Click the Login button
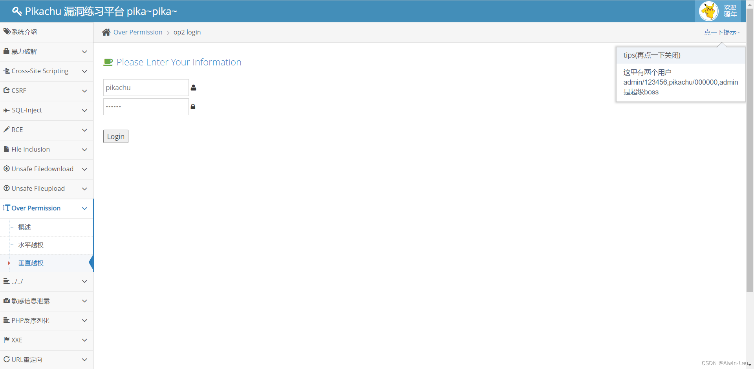754x369 pixels. [x=116, y=136]
